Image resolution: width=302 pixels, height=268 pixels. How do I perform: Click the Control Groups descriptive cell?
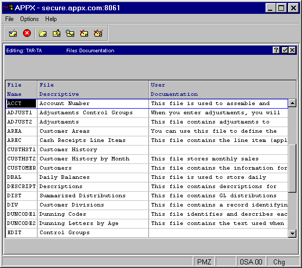pos(93,233)
